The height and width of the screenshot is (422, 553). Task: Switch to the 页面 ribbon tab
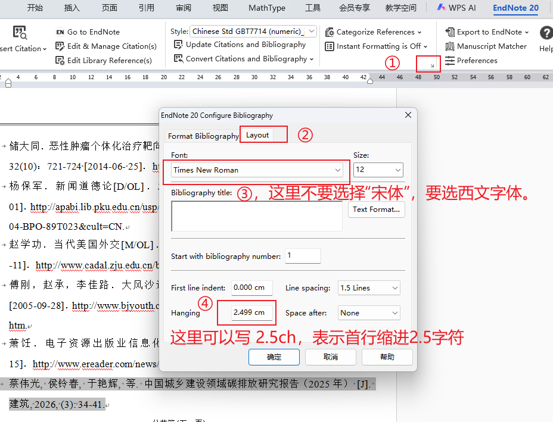(109, 8)
